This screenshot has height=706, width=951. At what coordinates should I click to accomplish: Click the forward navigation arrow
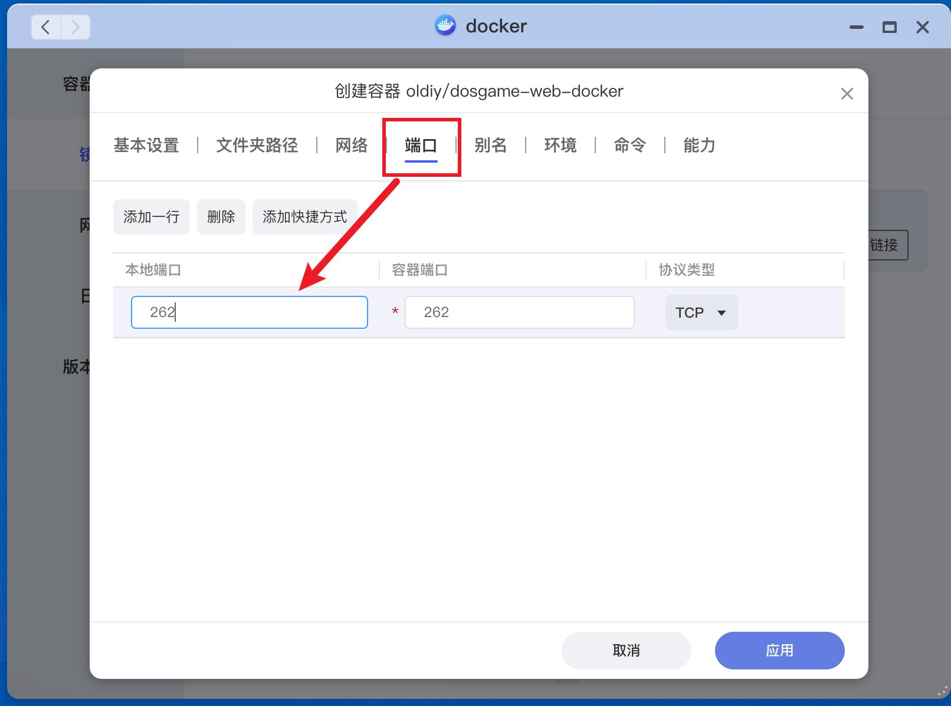(x=75, y=27)
